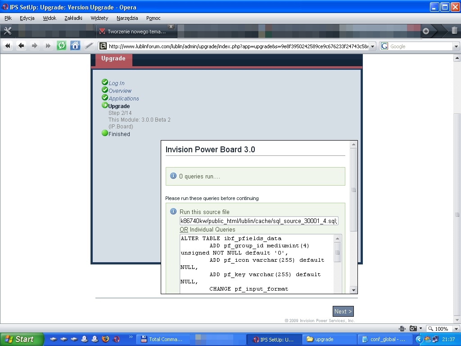Open the address bar history dropdown

click(x=372, y=46)
